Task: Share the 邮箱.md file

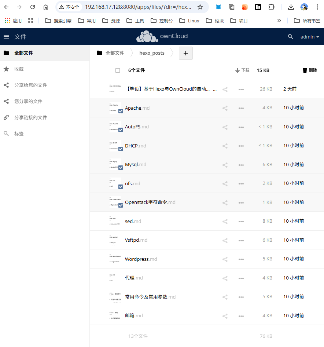Action: tap(225, 316)
